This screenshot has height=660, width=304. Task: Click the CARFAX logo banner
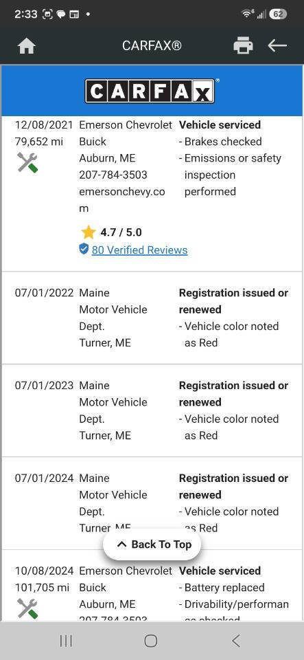[152, 91]
